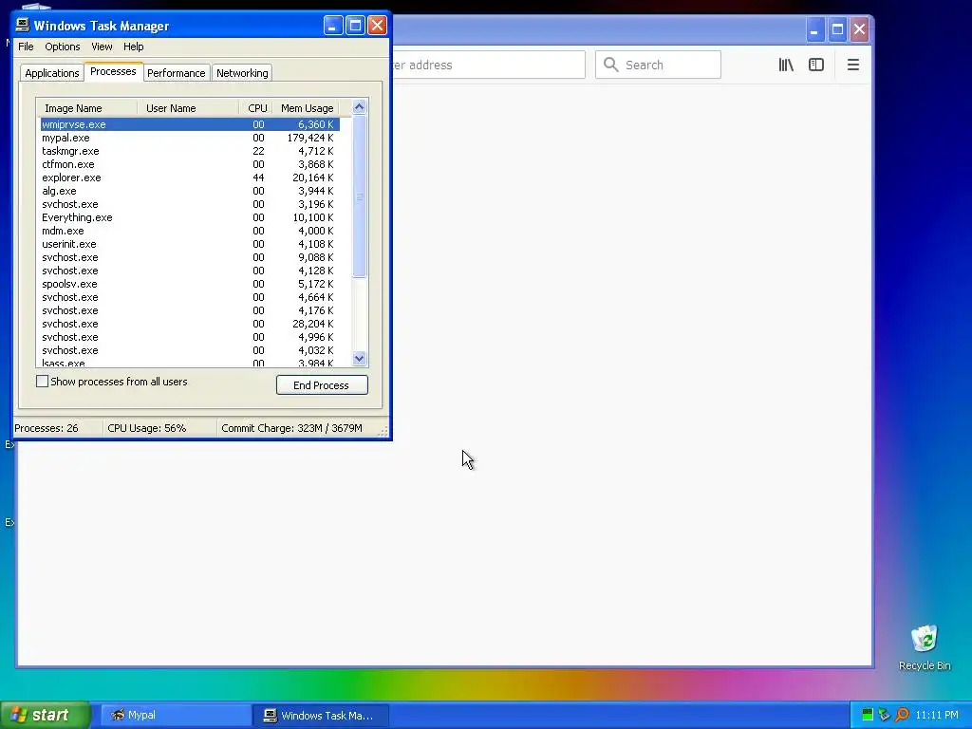Image resolution: width=972 pixels, height=729 pixels.
Task: Open the View menu
Action: [x=102, y=47]
